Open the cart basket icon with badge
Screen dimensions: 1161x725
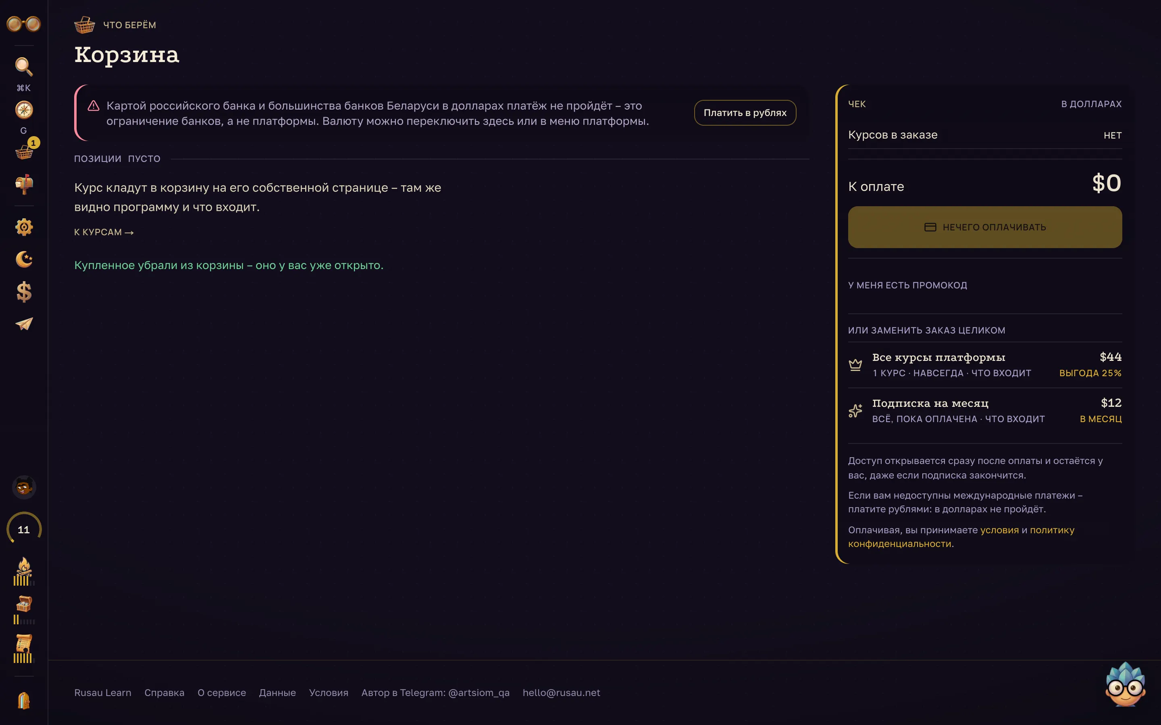pyautogui.click(x=25, y=152)
